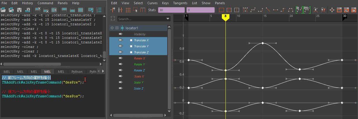
Task: Open Script Editor Command menu
Action: tap(45, 3)
